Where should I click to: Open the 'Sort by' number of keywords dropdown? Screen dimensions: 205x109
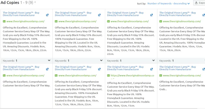click(169, 4)
